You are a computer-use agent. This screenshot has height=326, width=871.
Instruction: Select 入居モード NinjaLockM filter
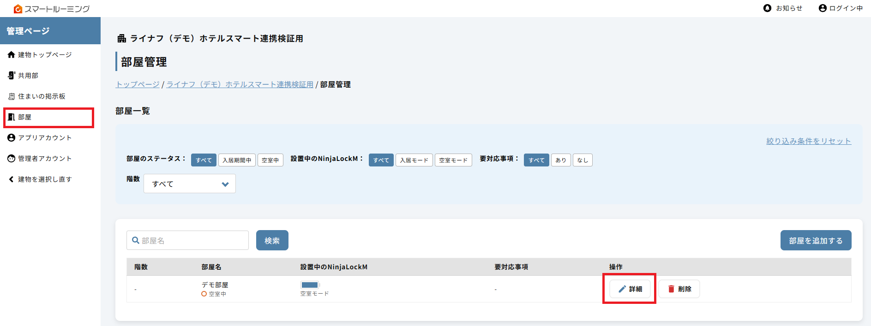coord(414,160)
